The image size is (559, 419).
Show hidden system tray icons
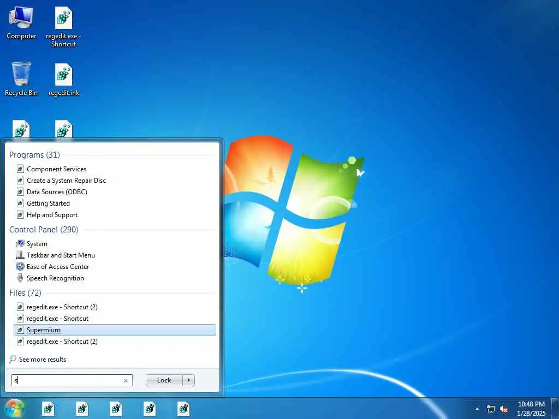(477, 409)
